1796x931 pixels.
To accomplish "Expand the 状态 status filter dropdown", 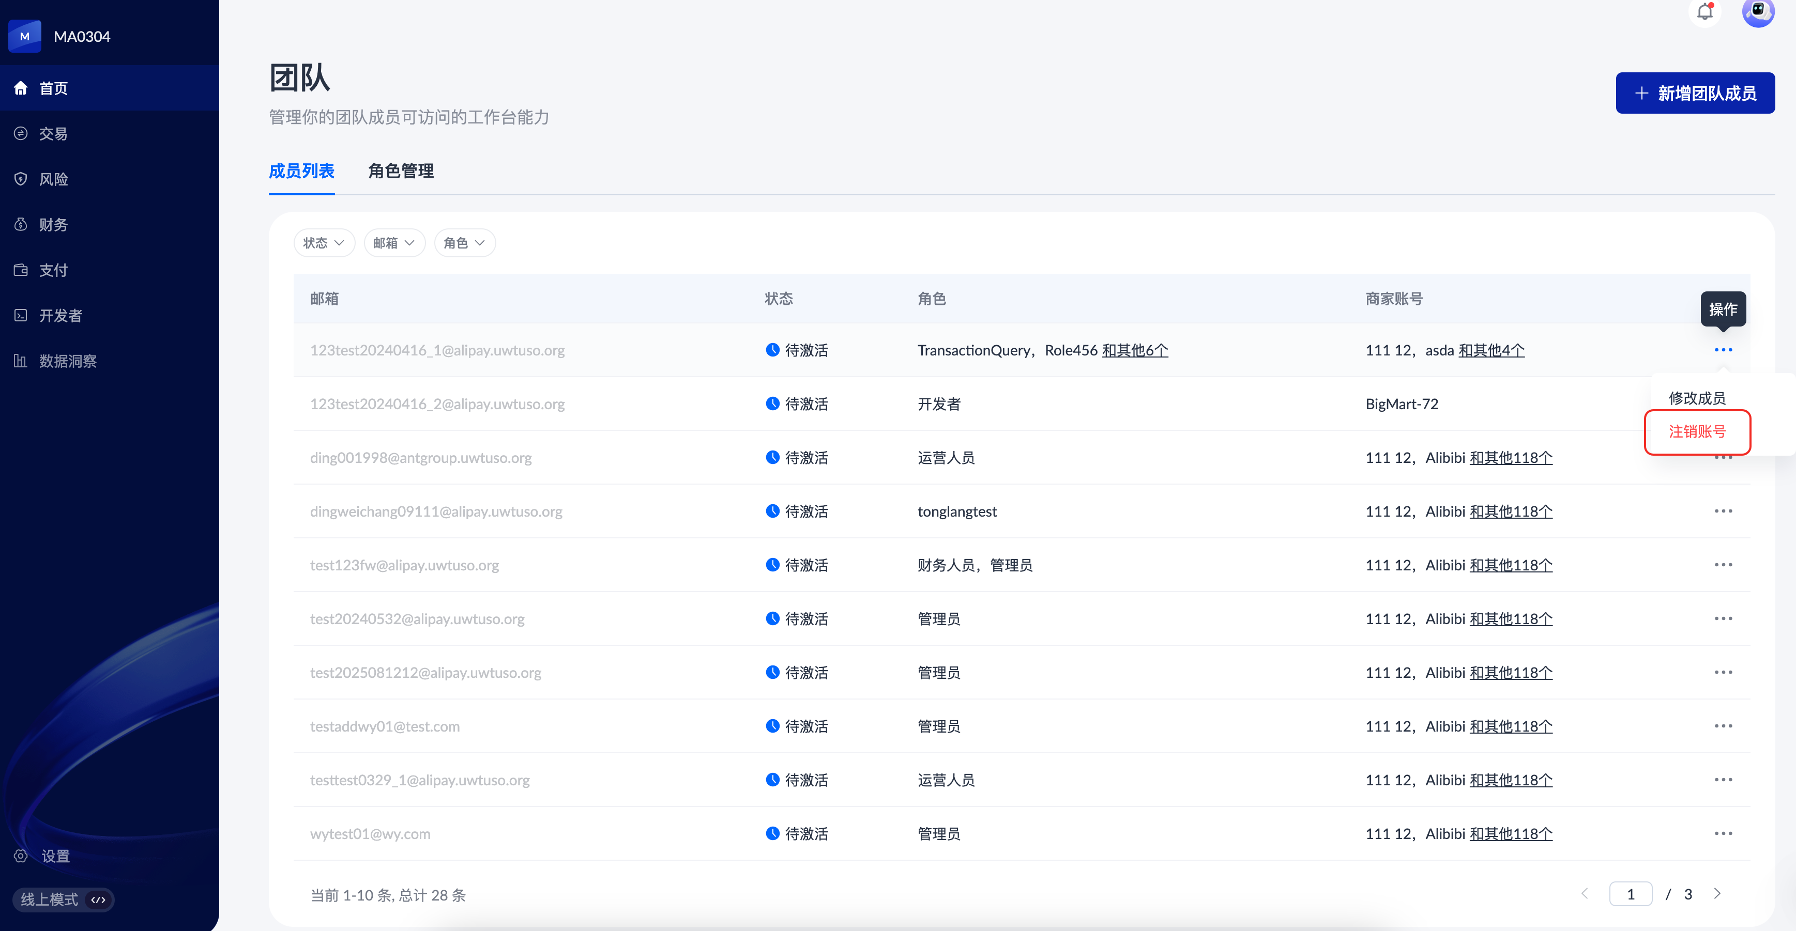I will click(324, 242).
